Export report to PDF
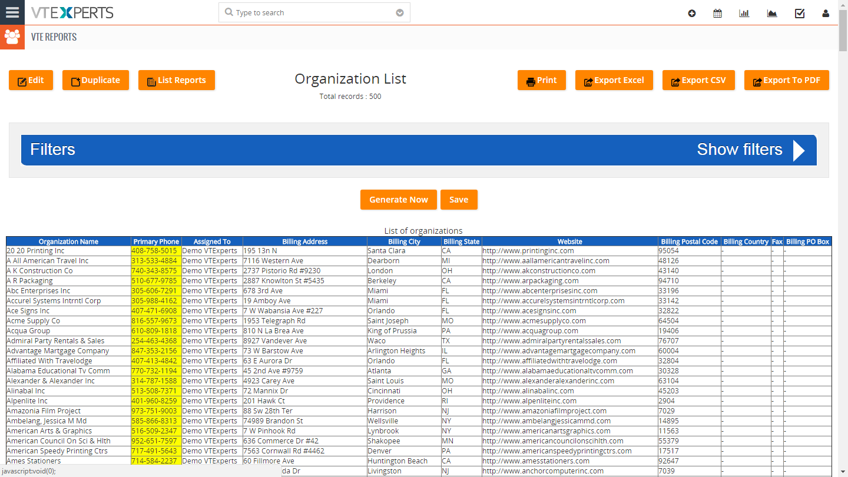This screenshot has height=477, width=848. coord(787,80)
